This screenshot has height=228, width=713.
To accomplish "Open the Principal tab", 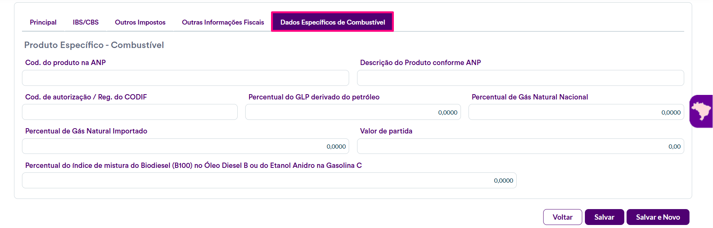I will tap(43, 22).
